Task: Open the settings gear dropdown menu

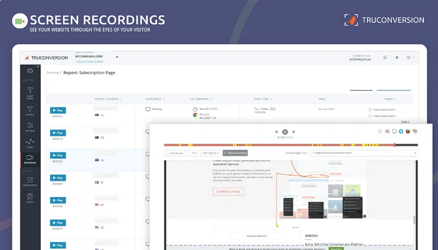Action: (x=409, y=57)
